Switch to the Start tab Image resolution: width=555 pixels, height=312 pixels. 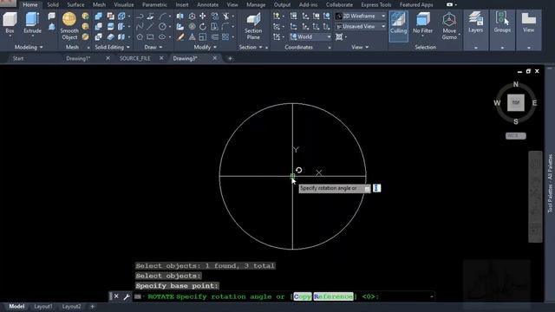18,58
